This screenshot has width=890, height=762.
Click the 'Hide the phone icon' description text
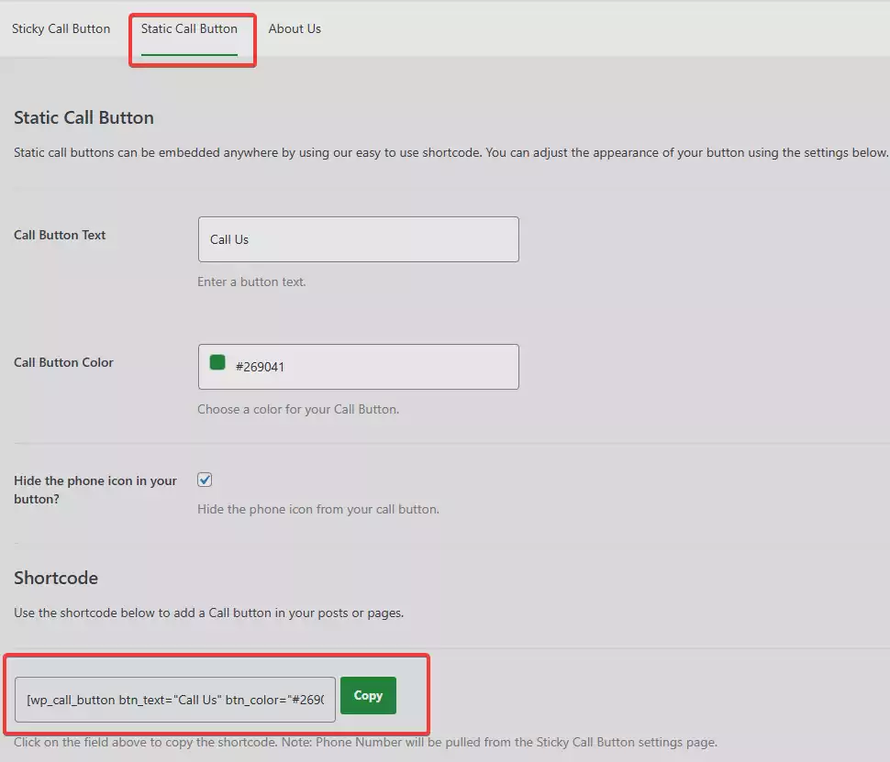pyautogui.click(x=317, y=509)
